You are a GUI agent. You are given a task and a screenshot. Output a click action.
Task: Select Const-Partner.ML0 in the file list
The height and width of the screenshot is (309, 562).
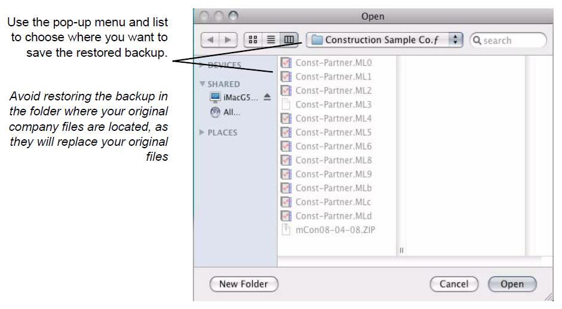pyautogui.click(x=333, y=62)
